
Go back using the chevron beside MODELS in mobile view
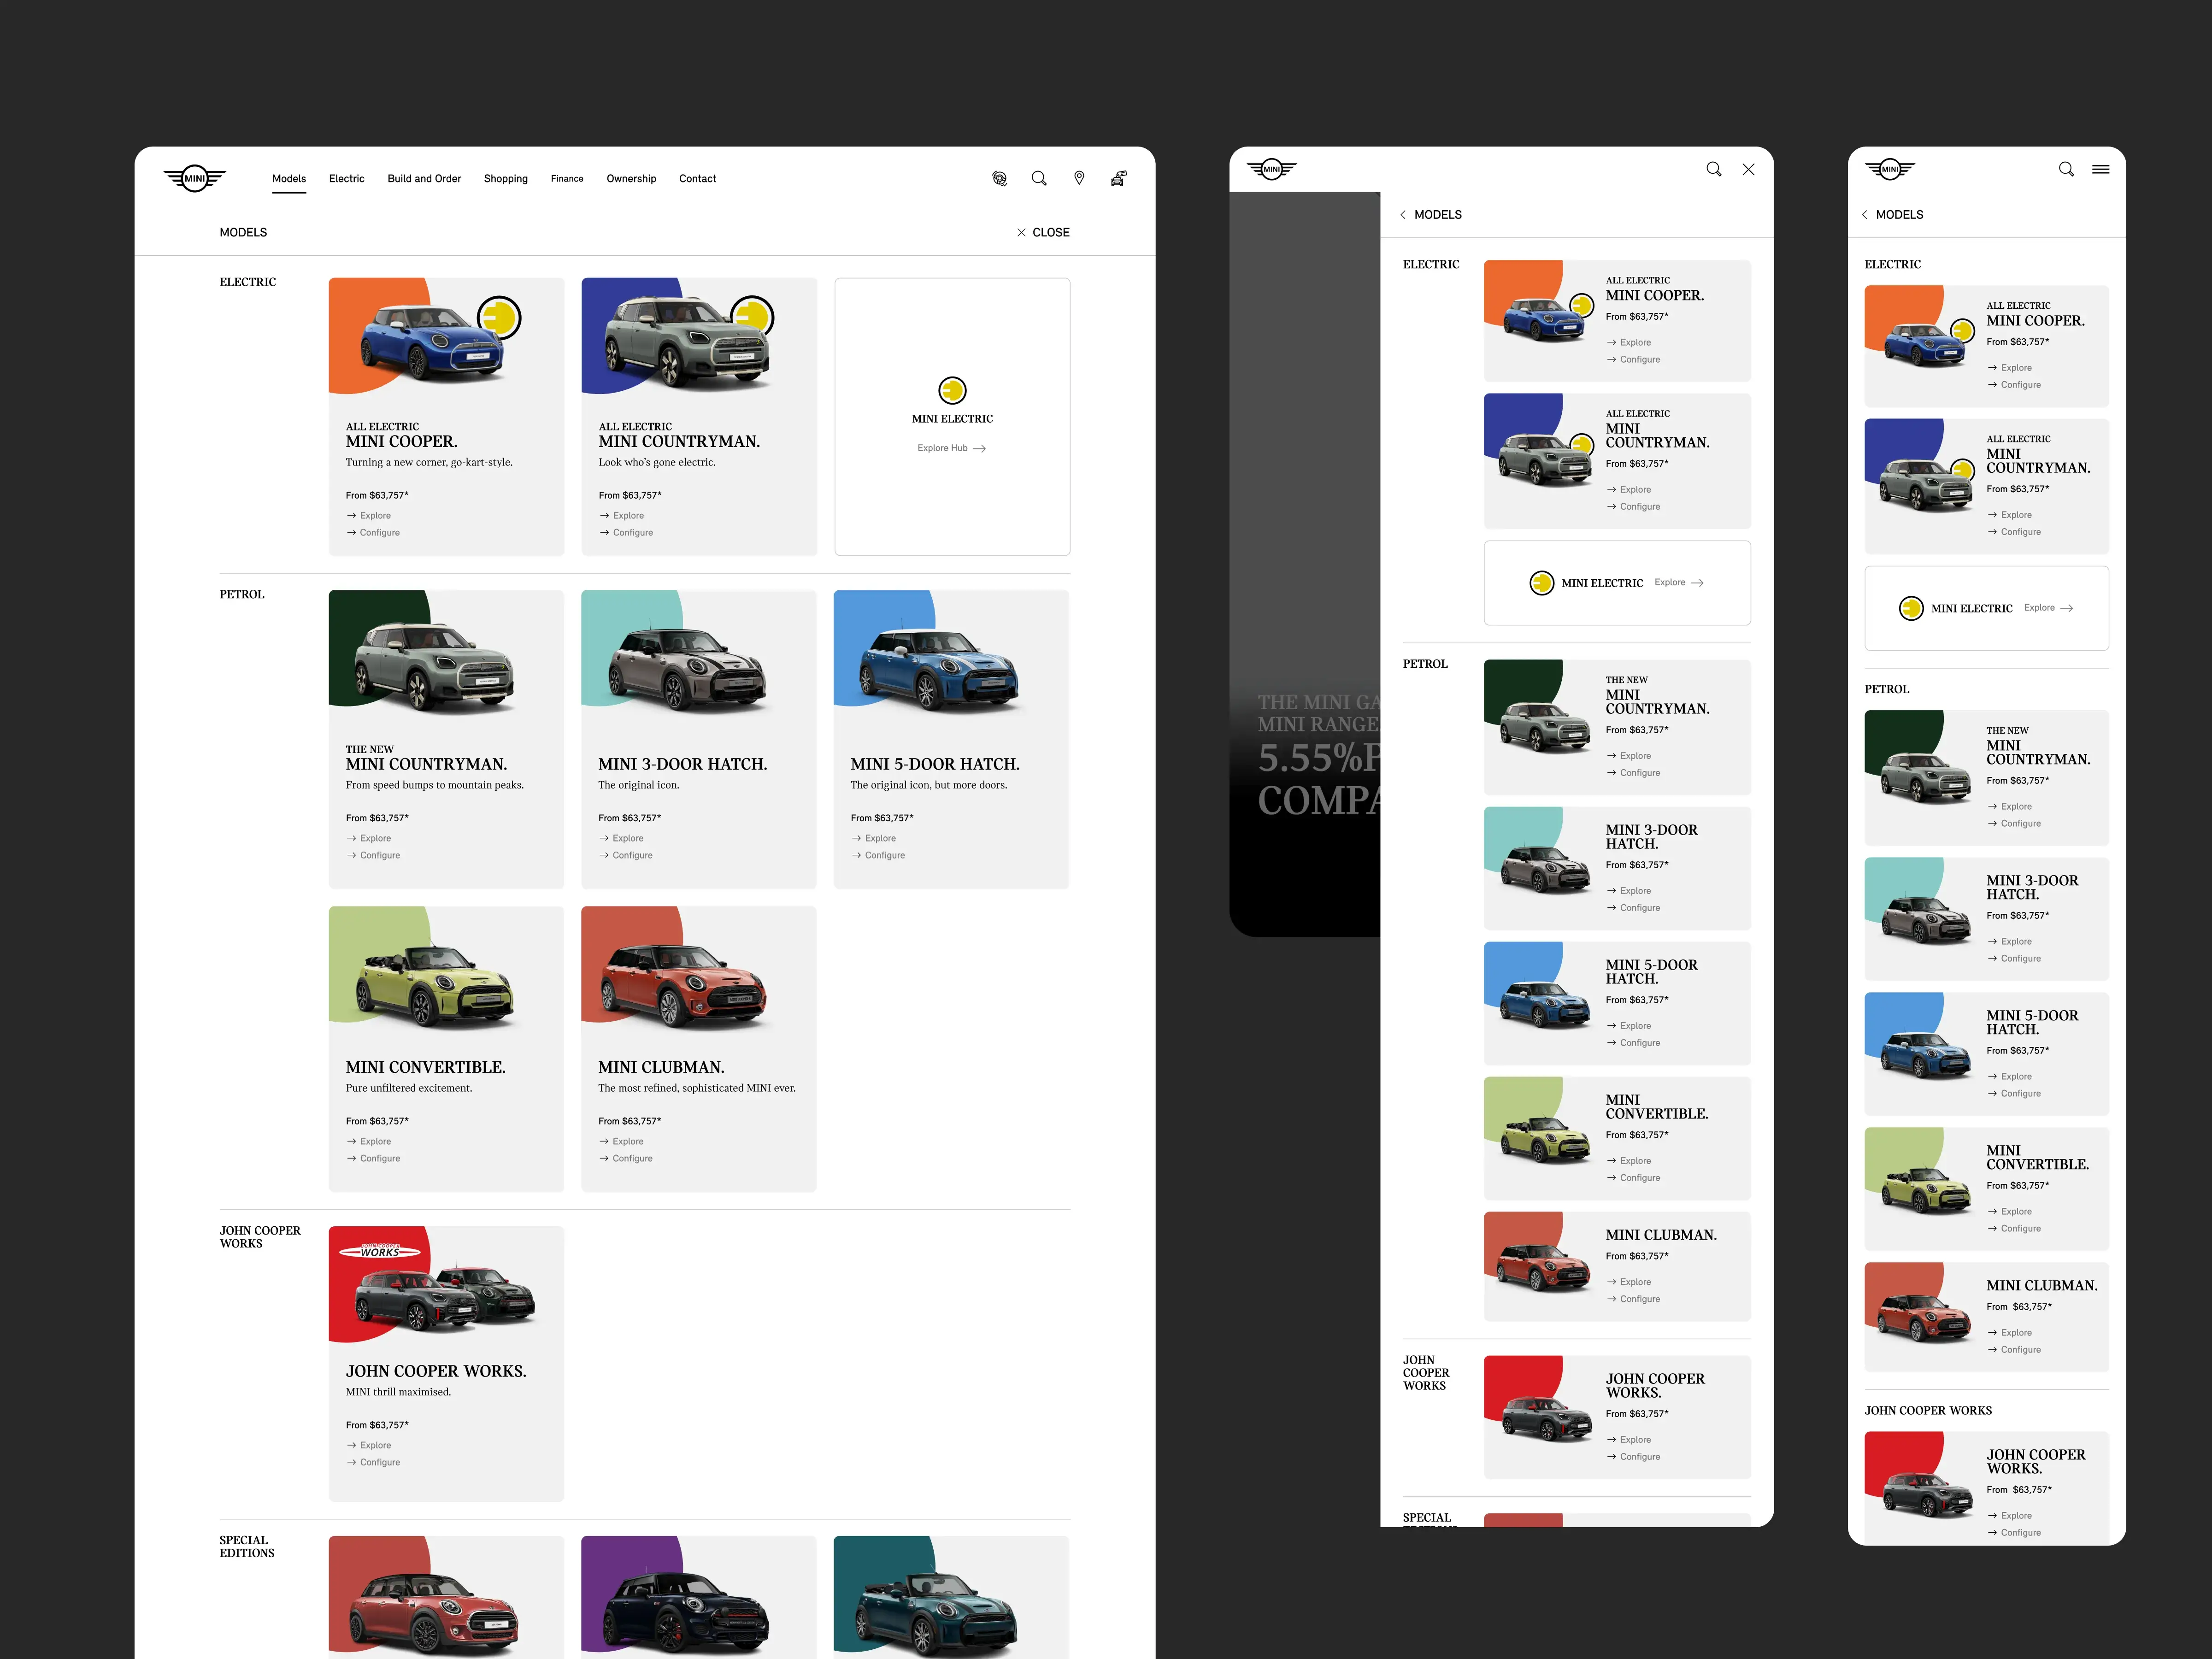point(1864,215)
